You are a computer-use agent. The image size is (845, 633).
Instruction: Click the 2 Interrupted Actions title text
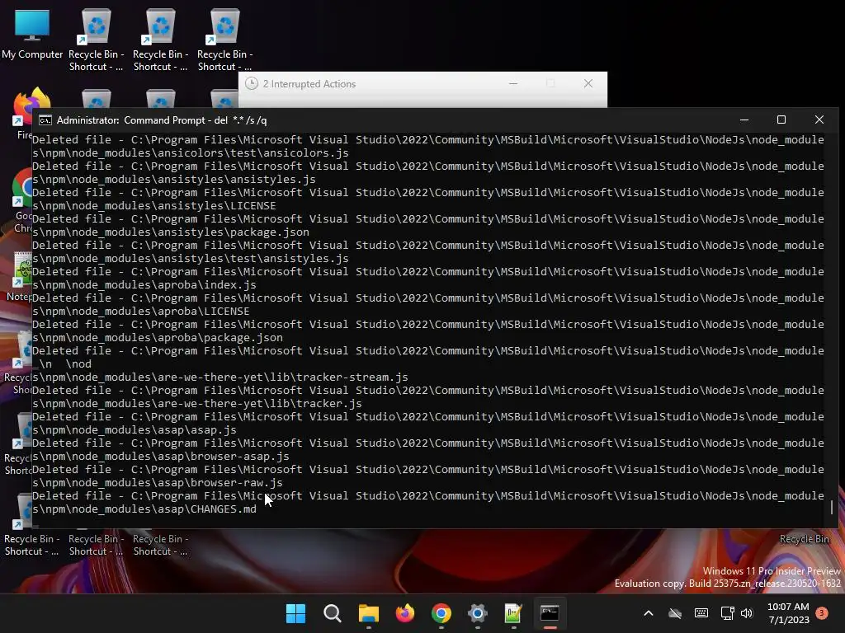click(309, 84)
